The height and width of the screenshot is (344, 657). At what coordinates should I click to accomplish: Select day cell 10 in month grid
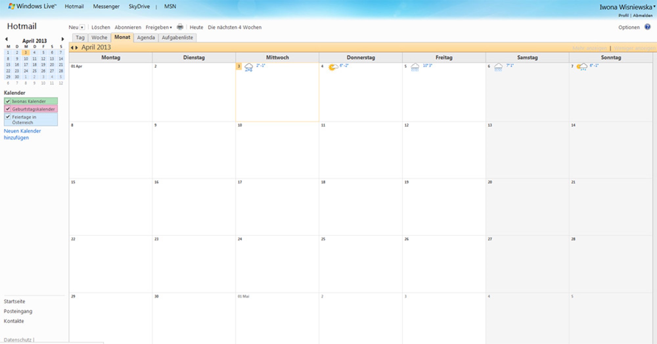(277, 150)
